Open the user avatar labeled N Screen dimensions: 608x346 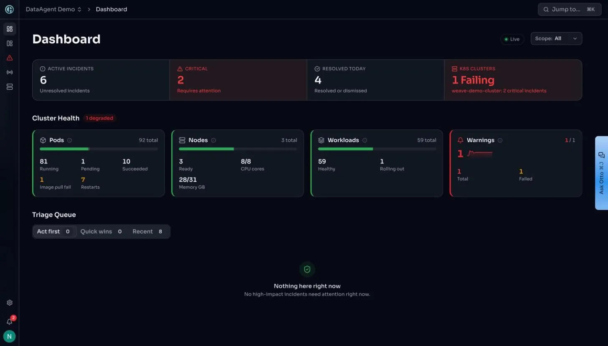tap(9, 336)
